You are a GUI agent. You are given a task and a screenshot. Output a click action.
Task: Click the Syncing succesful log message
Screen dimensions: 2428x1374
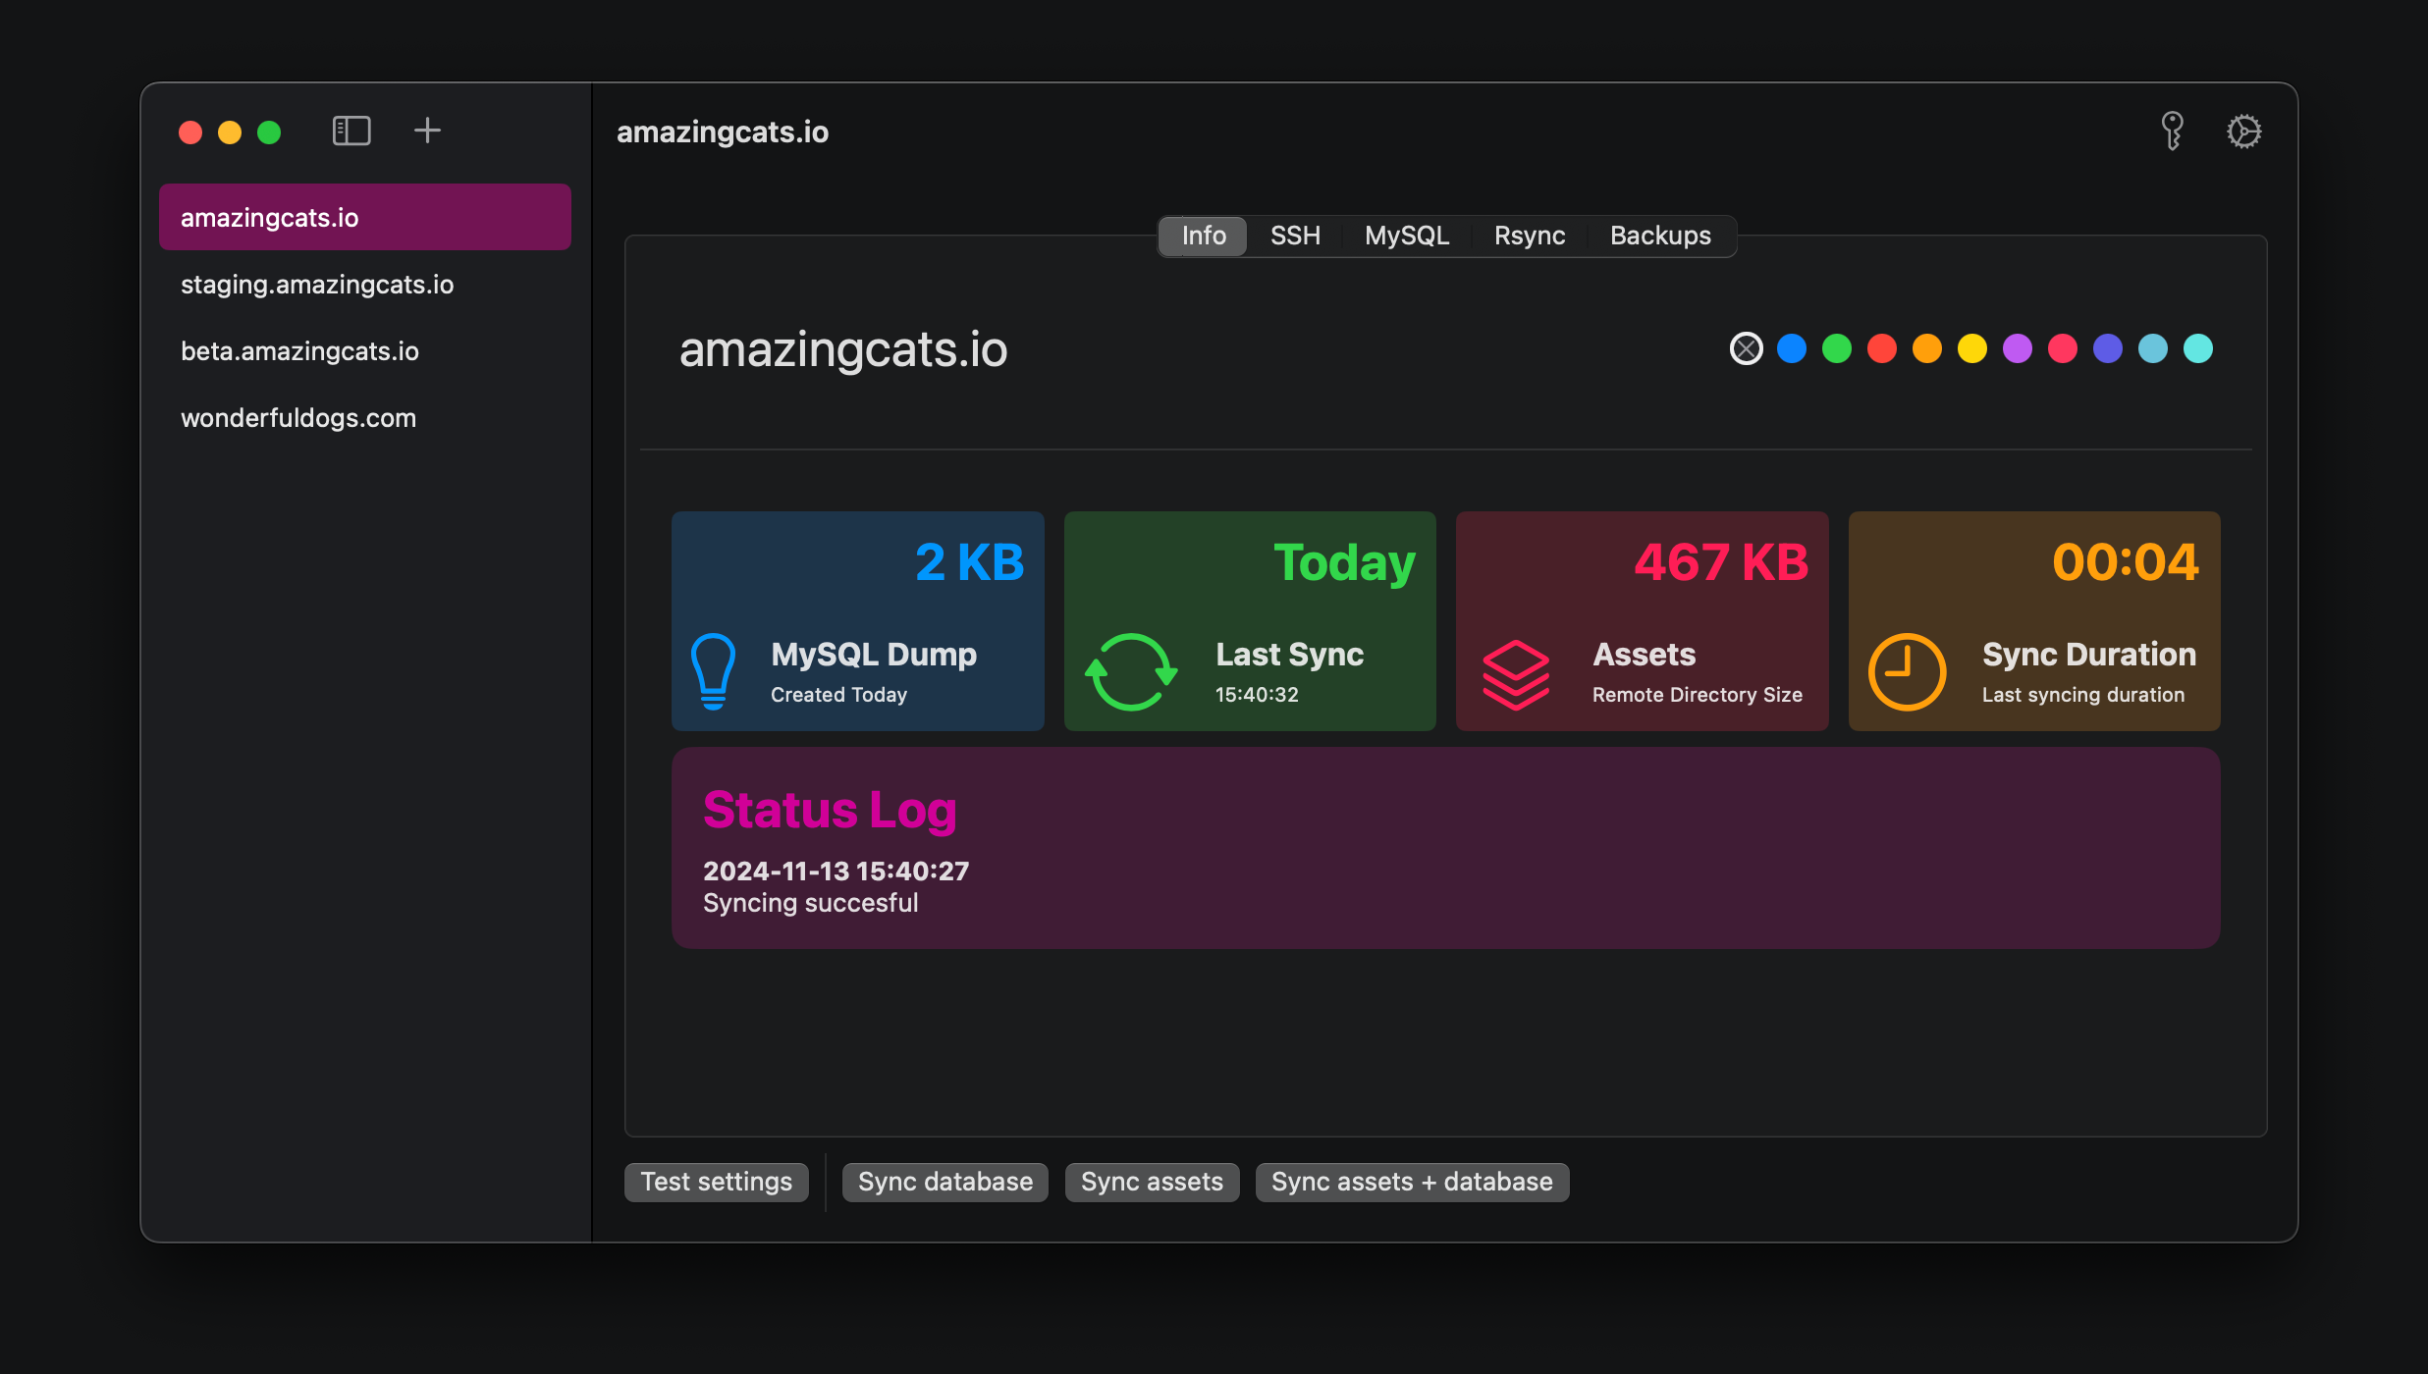(811, 903)
